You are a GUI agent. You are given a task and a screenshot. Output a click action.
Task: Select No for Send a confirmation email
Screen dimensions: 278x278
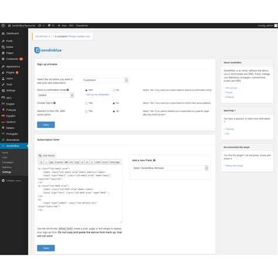click(x=114, y=90)
